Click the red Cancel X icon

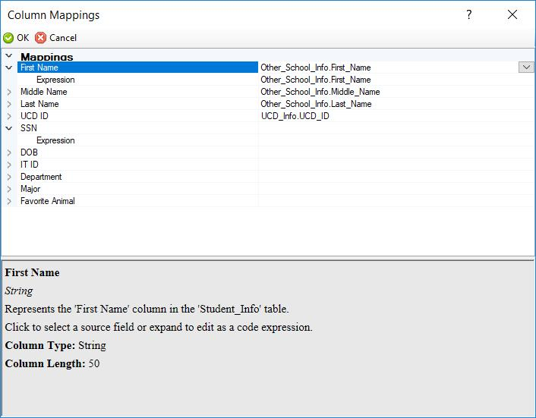(41, 38)
